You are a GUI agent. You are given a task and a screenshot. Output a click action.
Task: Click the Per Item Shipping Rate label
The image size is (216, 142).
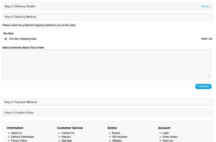point(23,39)
